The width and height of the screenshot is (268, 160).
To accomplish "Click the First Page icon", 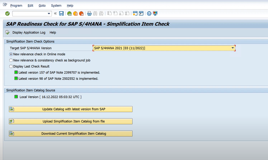I will pyautogui.click(x=109, y=13).
